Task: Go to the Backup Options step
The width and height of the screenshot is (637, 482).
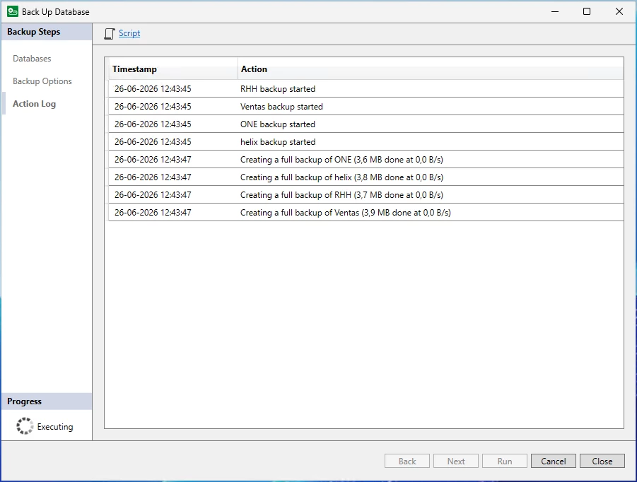Action: point(42,81)
